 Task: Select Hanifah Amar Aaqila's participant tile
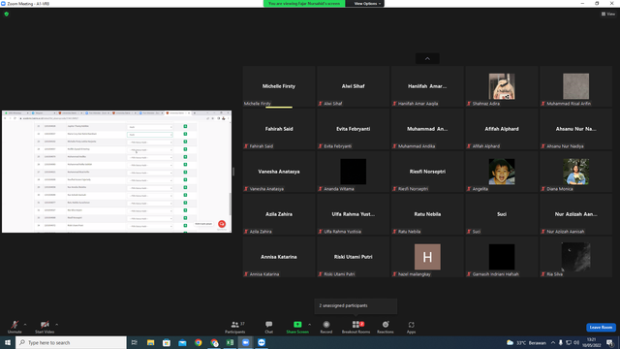[427, 86]
